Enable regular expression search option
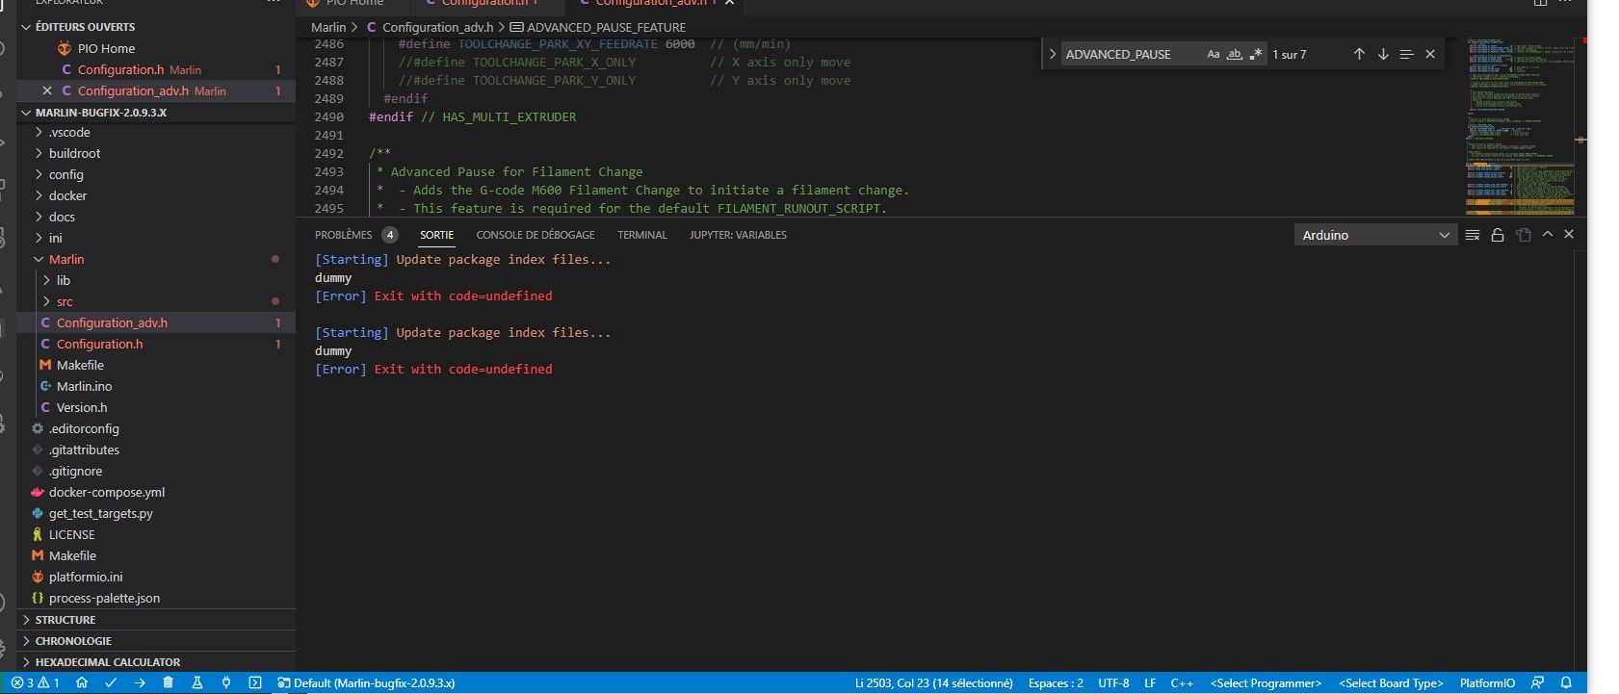 (1255, 55)
